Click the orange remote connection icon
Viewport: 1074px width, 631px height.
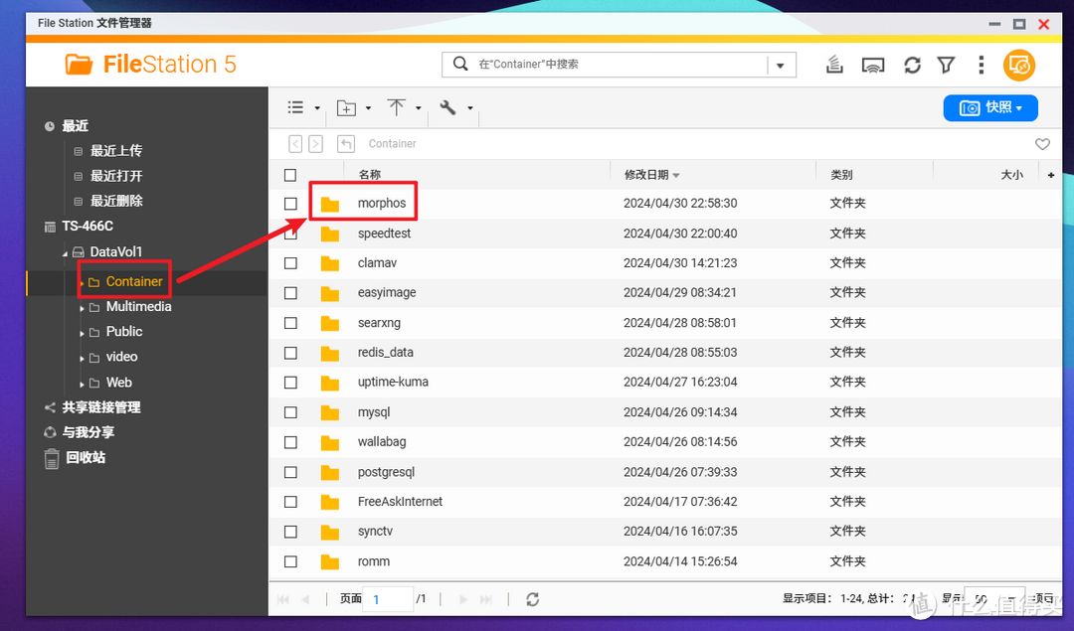point(1019,65)
